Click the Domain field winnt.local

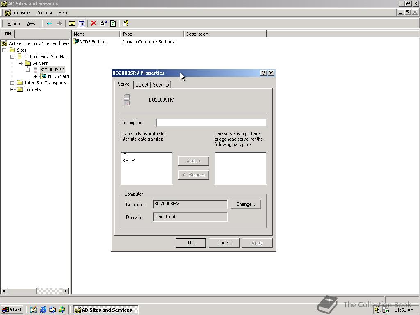190,217
